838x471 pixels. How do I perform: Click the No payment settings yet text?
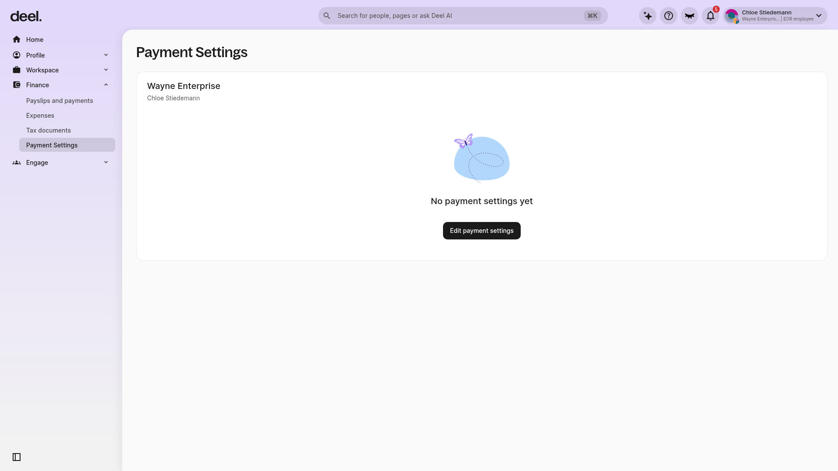[x=481, y=201]
